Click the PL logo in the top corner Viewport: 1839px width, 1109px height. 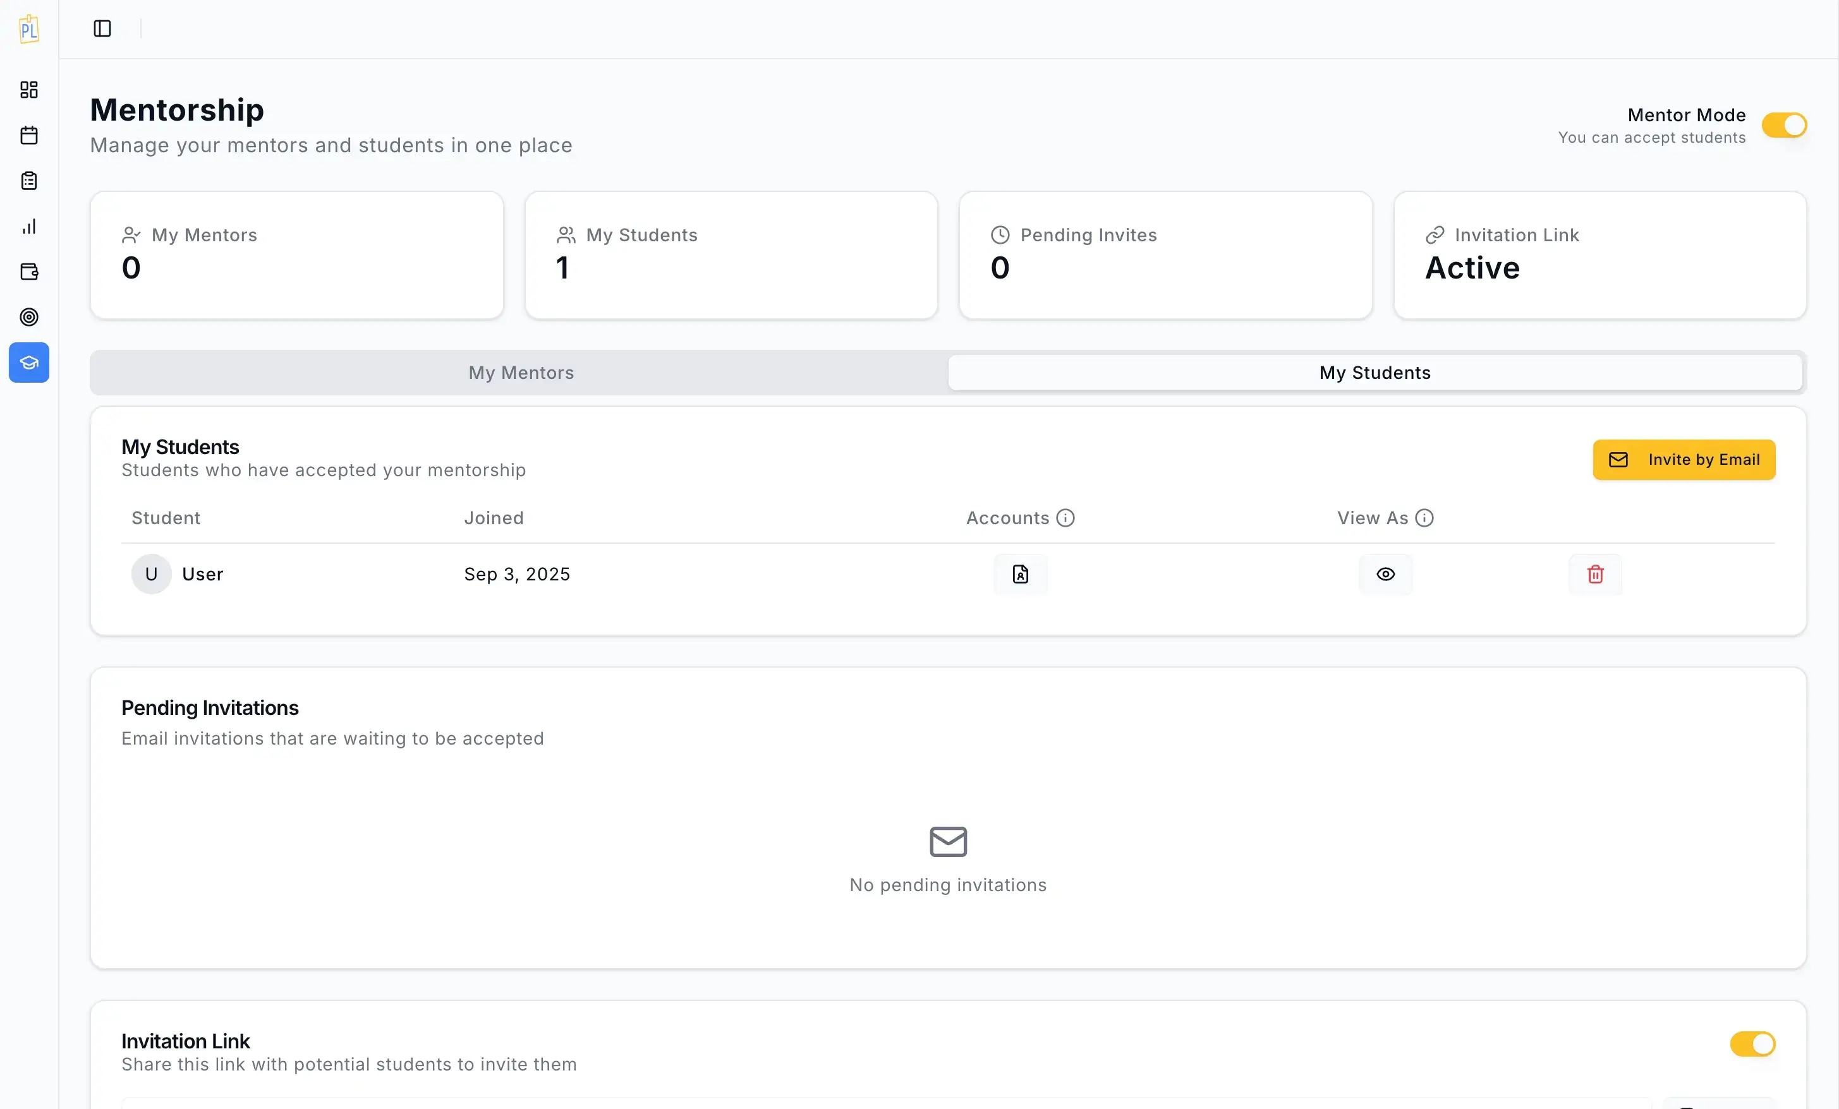[28, 28]
